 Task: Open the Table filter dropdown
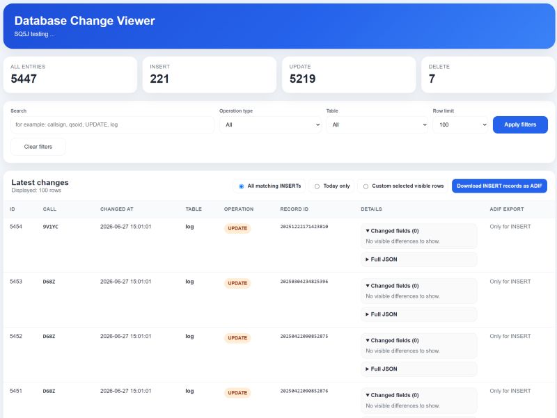[377, 124]
